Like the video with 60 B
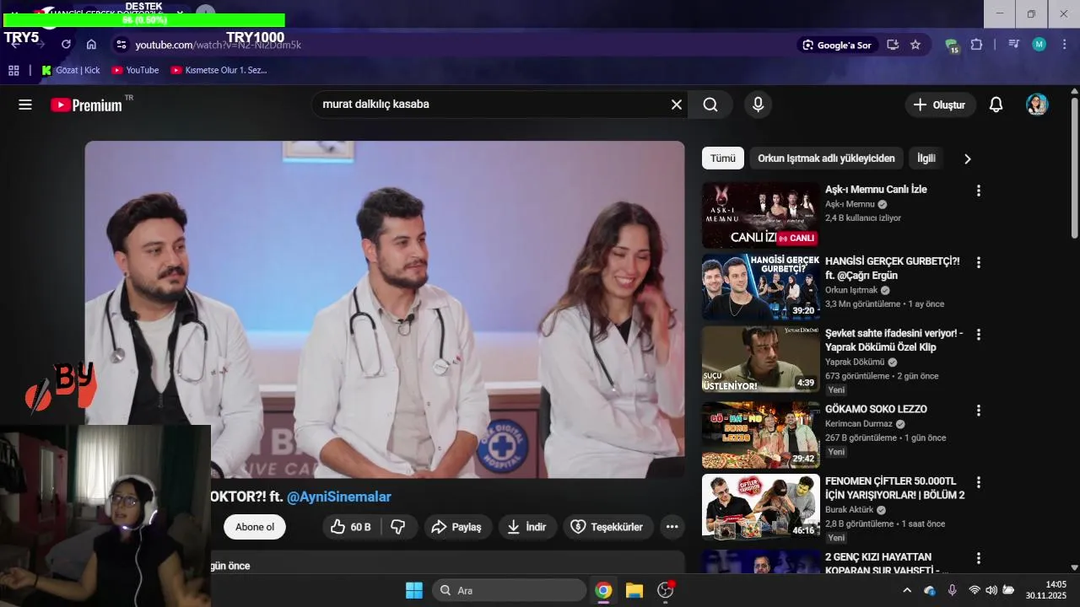1080x607 pixels. (351, 527)
